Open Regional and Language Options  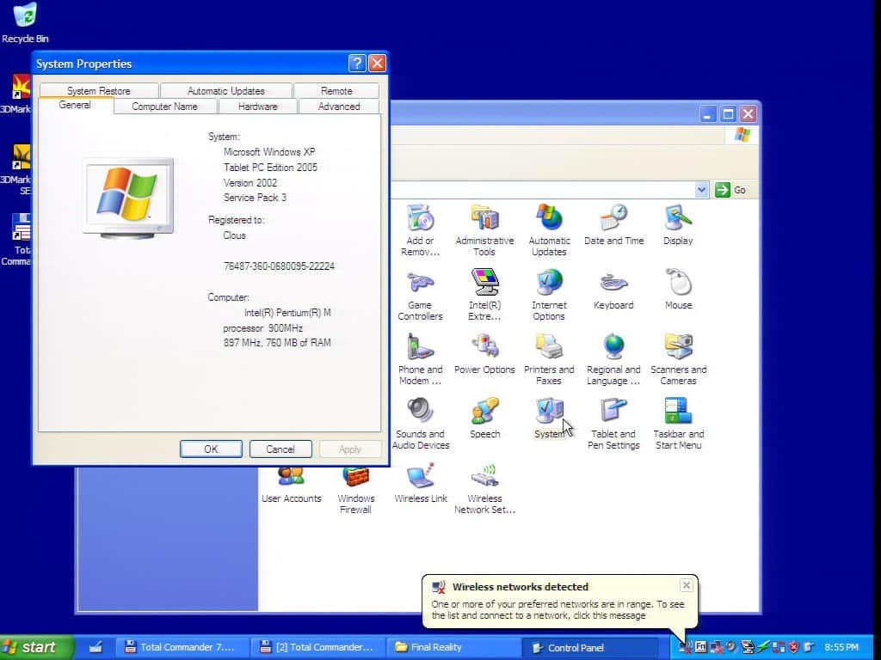(613, 359)
